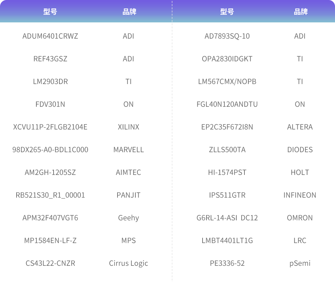Viewport: 335px width, 282px height.
Task: Click the OPA2830IDGKT model number
Action: [227, 59]
